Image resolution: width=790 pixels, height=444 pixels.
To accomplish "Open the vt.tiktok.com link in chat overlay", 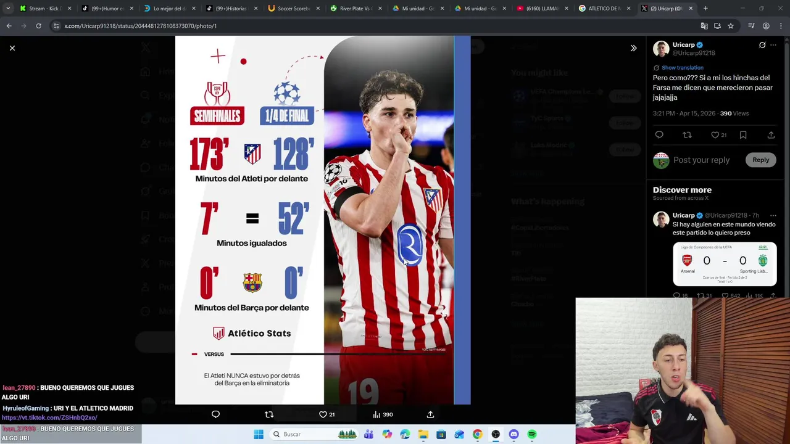I will (49, 417).
